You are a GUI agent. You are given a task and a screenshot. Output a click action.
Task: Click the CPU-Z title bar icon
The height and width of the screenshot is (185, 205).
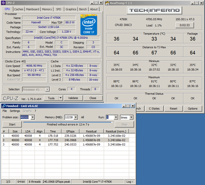tap(3, 3)
